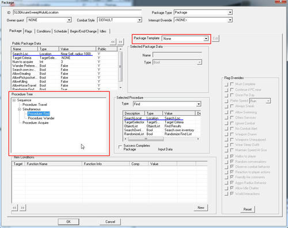
Task: Toggle the Must Complete flag checkbox
Action: pyautogui.click(x=232, y=84)
